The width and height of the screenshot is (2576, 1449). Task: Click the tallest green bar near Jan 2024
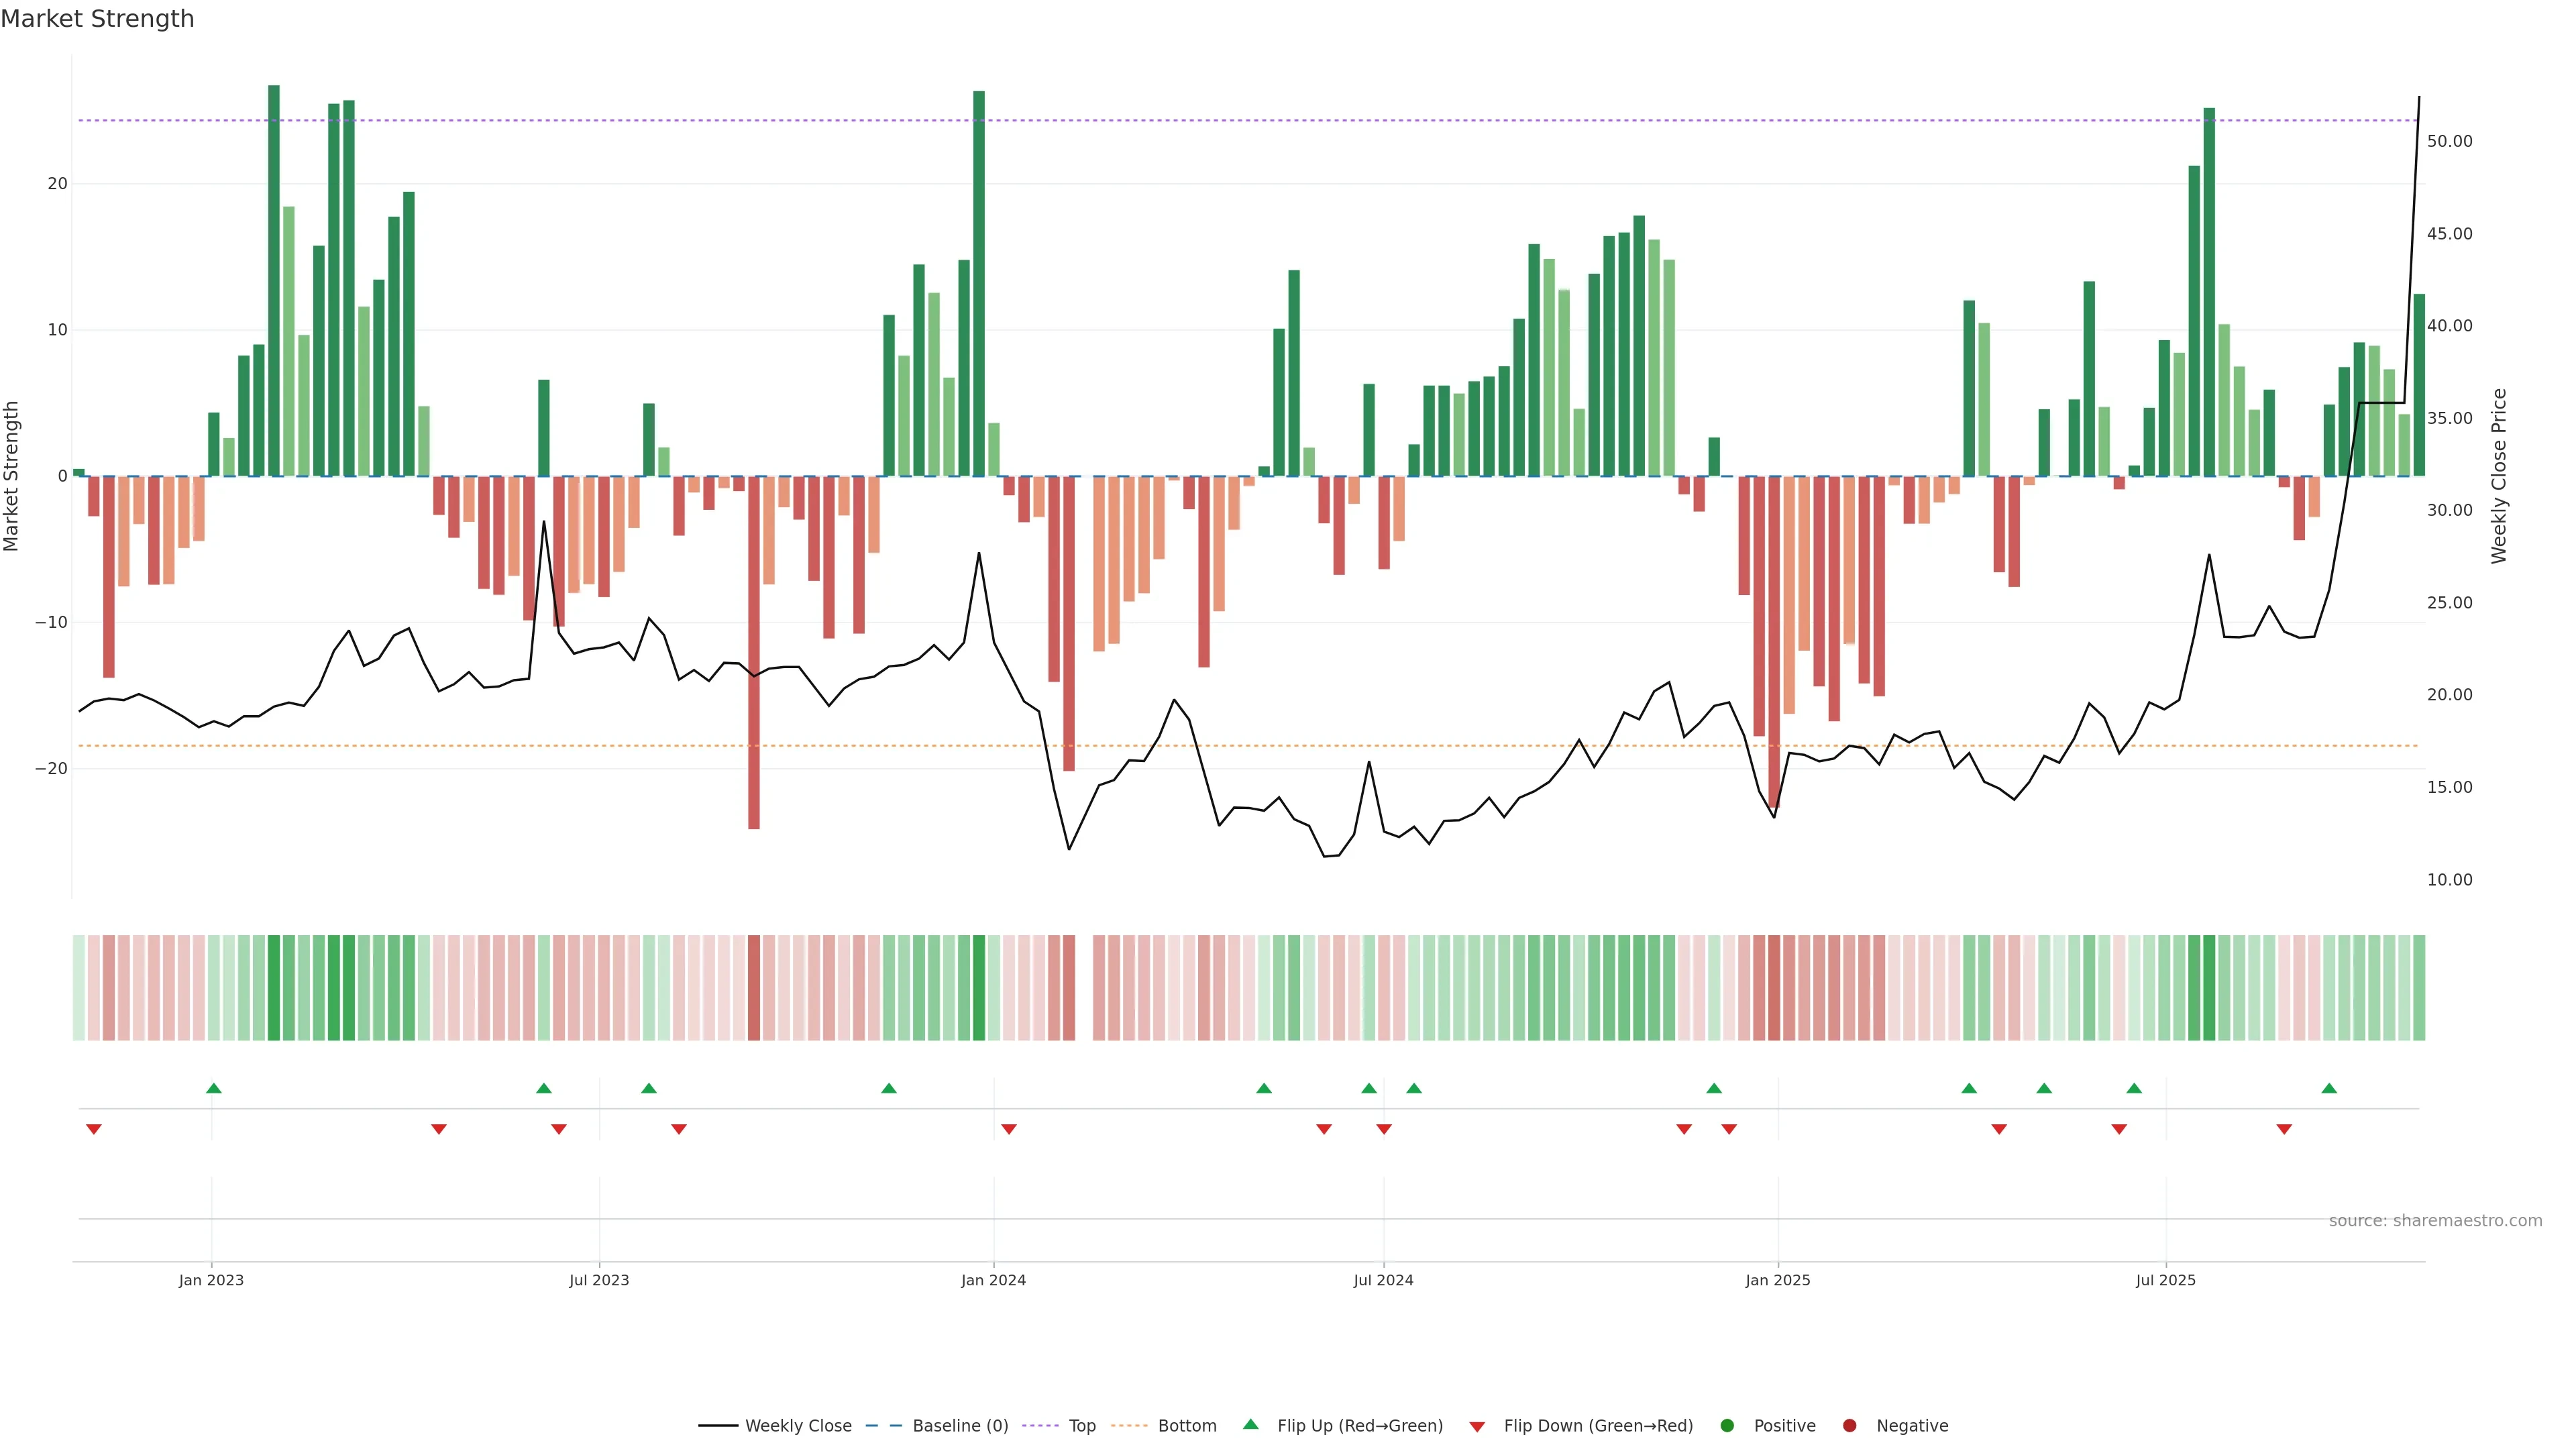(x=979, y=280)
